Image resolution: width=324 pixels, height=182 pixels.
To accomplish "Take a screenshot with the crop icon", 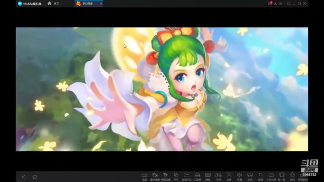I will tap(260, 175).
